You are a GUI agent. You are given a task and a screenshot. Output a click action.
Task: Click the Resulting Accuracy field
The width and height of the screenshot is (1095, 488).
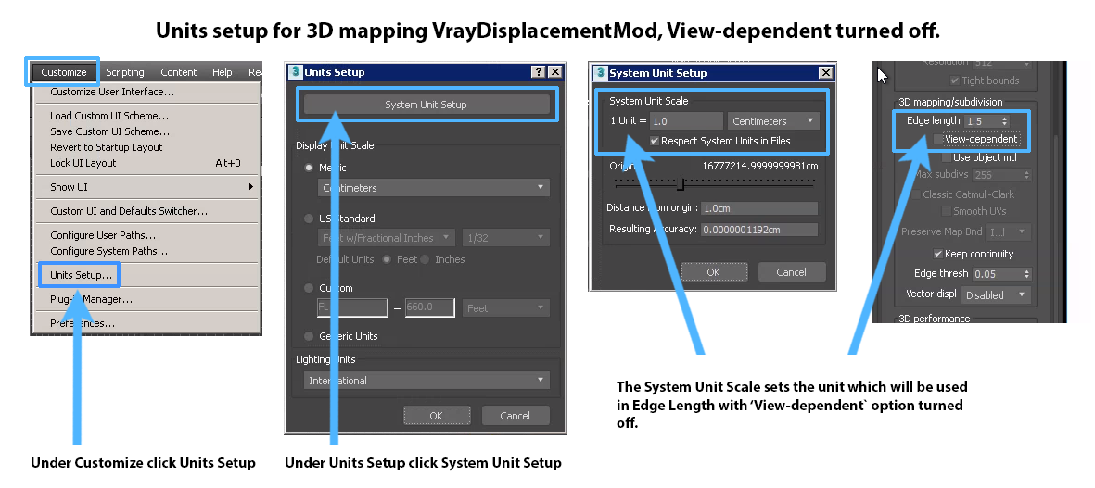(759, 230)
